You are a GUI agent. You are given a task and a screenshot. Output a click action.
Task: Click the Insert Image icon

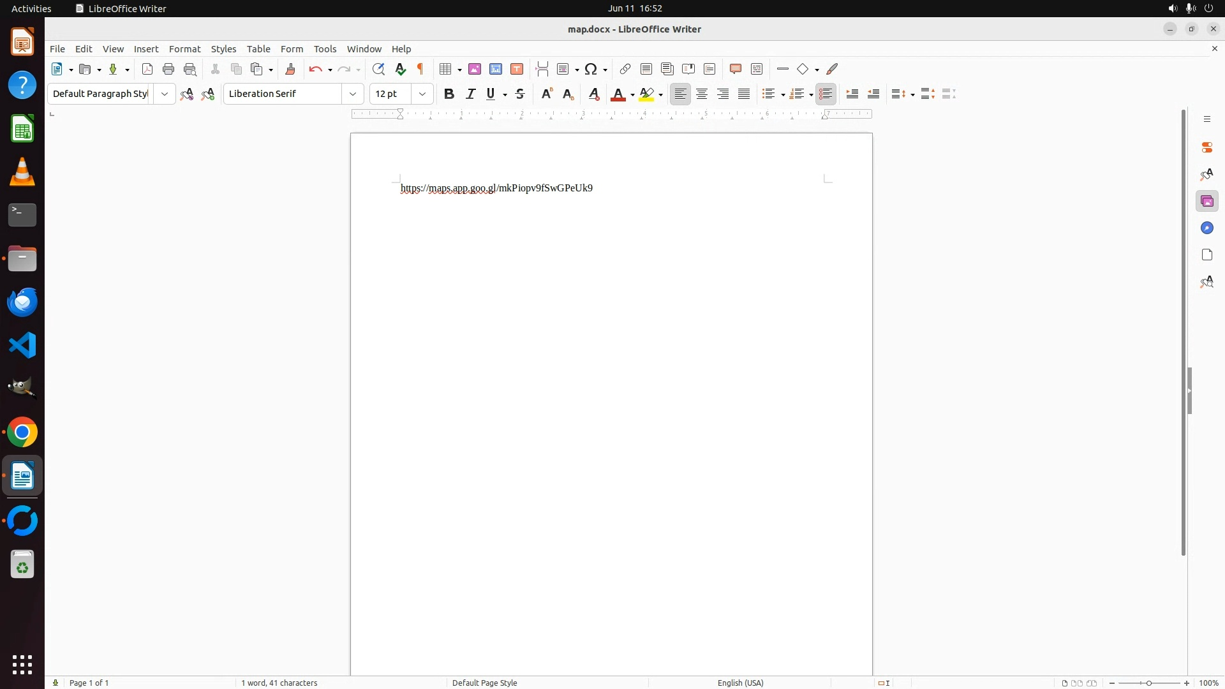point(475,69)
